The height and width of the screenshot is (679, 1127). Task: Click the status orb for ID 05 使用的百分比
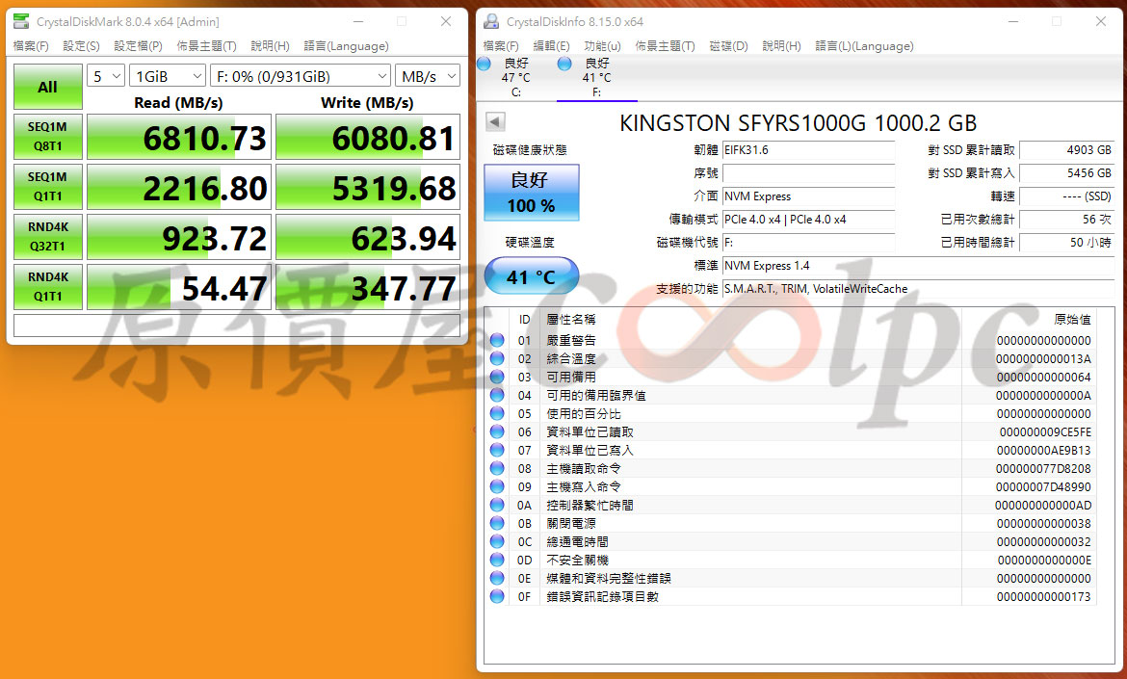click(x=497, y=413)
